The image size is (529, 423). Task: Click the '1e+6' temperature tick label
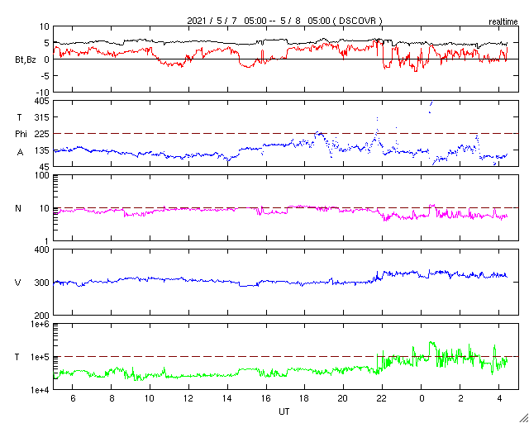(40, 324)
